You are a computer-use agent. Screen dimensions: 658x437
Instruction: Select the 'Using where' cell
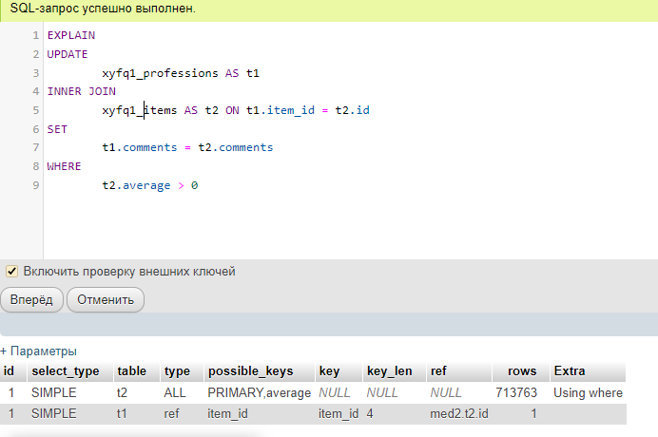pyautogui.click(x=587, y=392)
